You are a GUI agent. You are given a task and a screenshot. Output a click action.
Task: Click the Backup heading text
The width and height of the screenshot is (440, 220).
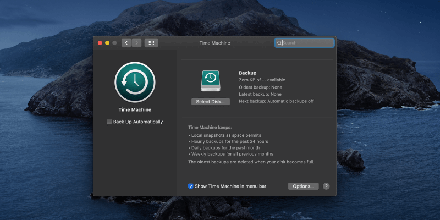[248, 73]
